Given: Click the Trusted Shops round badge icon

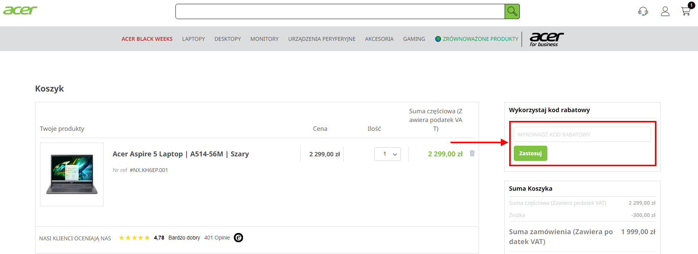Looking at the screenshot, I should [238, 238].
